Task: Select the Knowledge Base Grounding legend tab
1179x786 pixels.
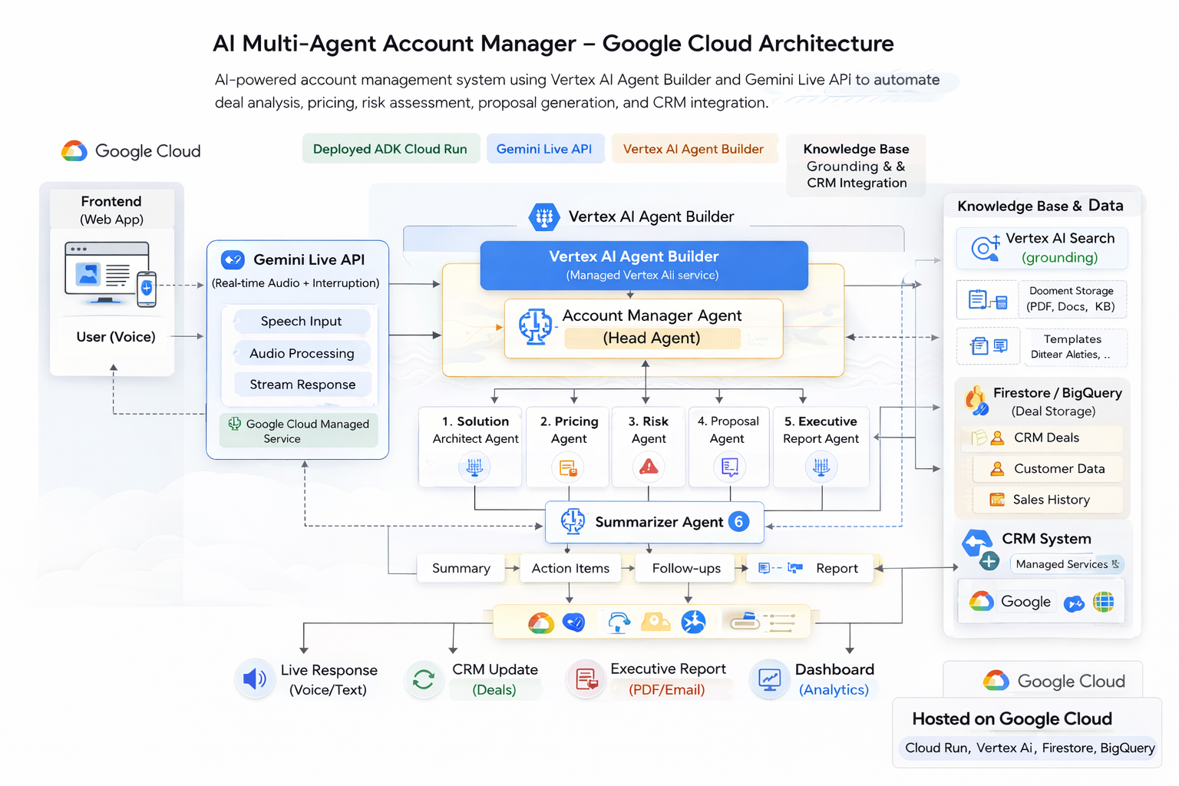Action: pos(857,166)
